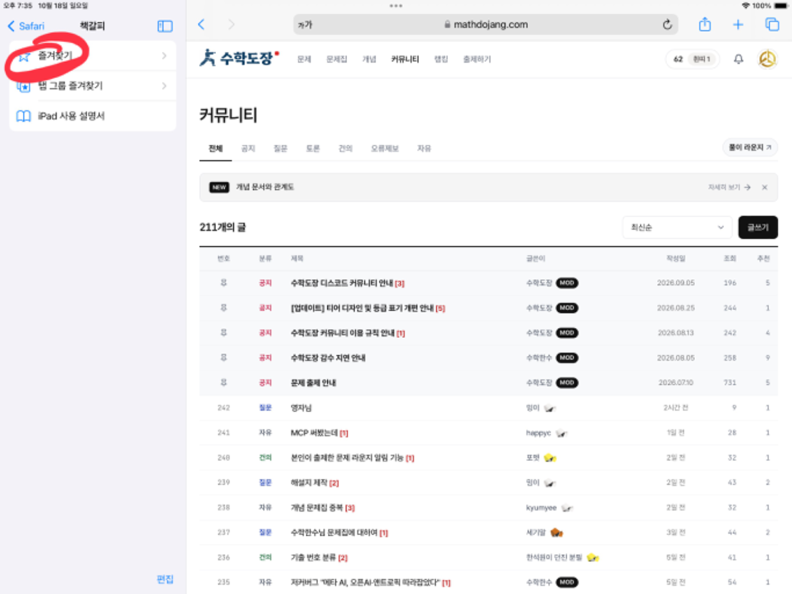The height and width of the screenshot is (594, 792).
Task: Tap the mathdojang.com address field
Action: point(486,25)
